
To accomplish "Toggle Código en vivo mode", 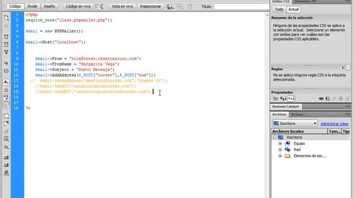I will coord(78,6).
